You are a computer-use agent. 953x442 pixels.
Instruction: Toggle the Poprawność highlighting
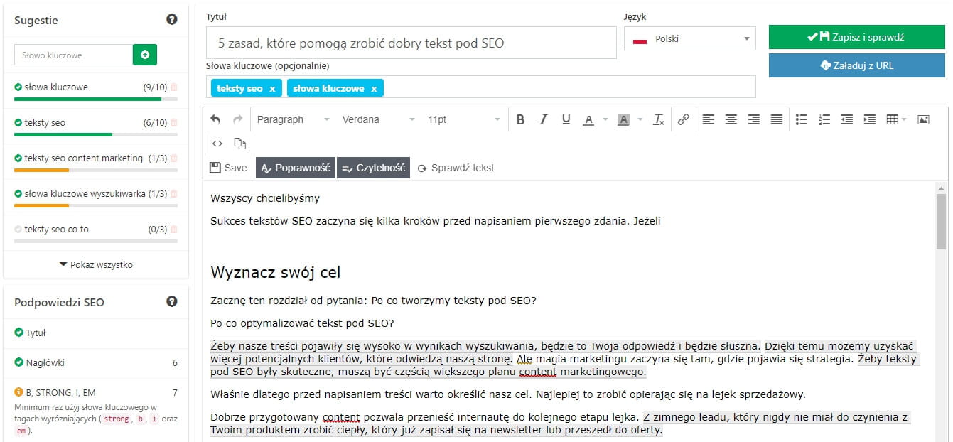[x=295, y=168]
